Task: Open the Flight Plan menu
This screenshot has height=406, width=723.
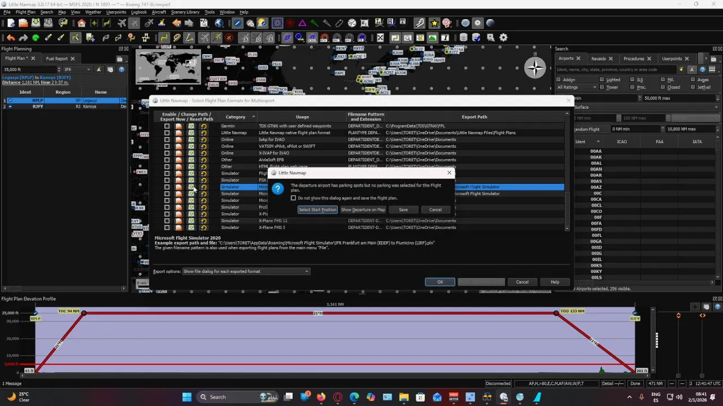Action: 25,12
